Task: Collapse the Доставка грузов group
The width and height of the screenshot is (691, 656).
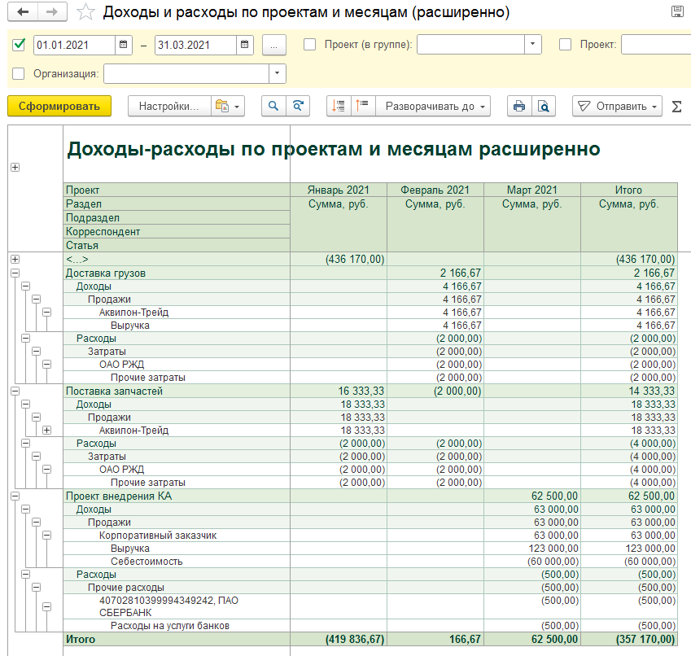Action: point(15,273)
